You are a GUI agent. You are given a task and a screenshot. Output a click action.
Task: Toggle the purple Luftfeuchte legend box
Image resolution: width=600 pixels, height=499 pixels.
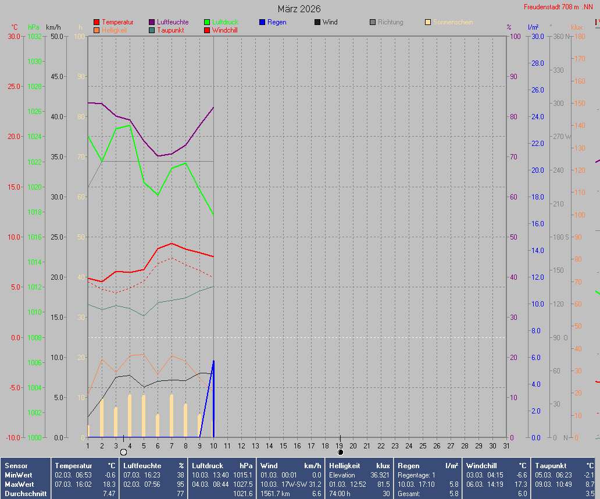(x=152, y=22)
